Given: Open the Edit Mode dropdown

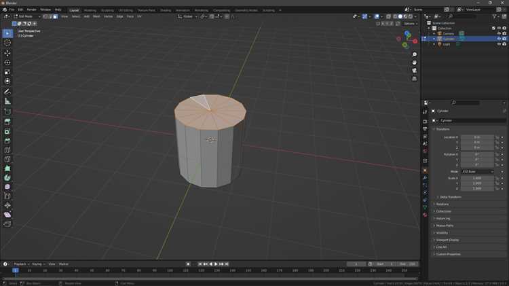Looking at the screenshot, I should click(x=27, y=16).
